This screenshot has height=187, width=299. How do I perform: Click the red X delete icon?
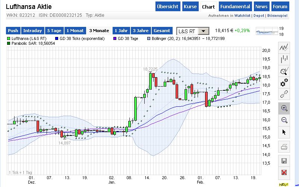(x=284, y=173)
